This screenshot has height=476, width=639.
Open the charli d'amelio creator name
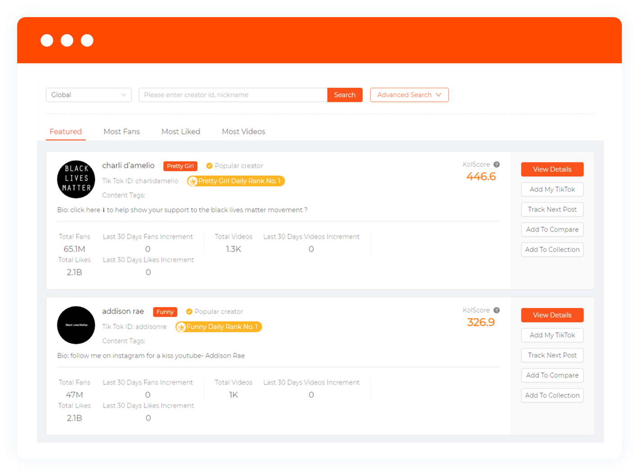128,165
